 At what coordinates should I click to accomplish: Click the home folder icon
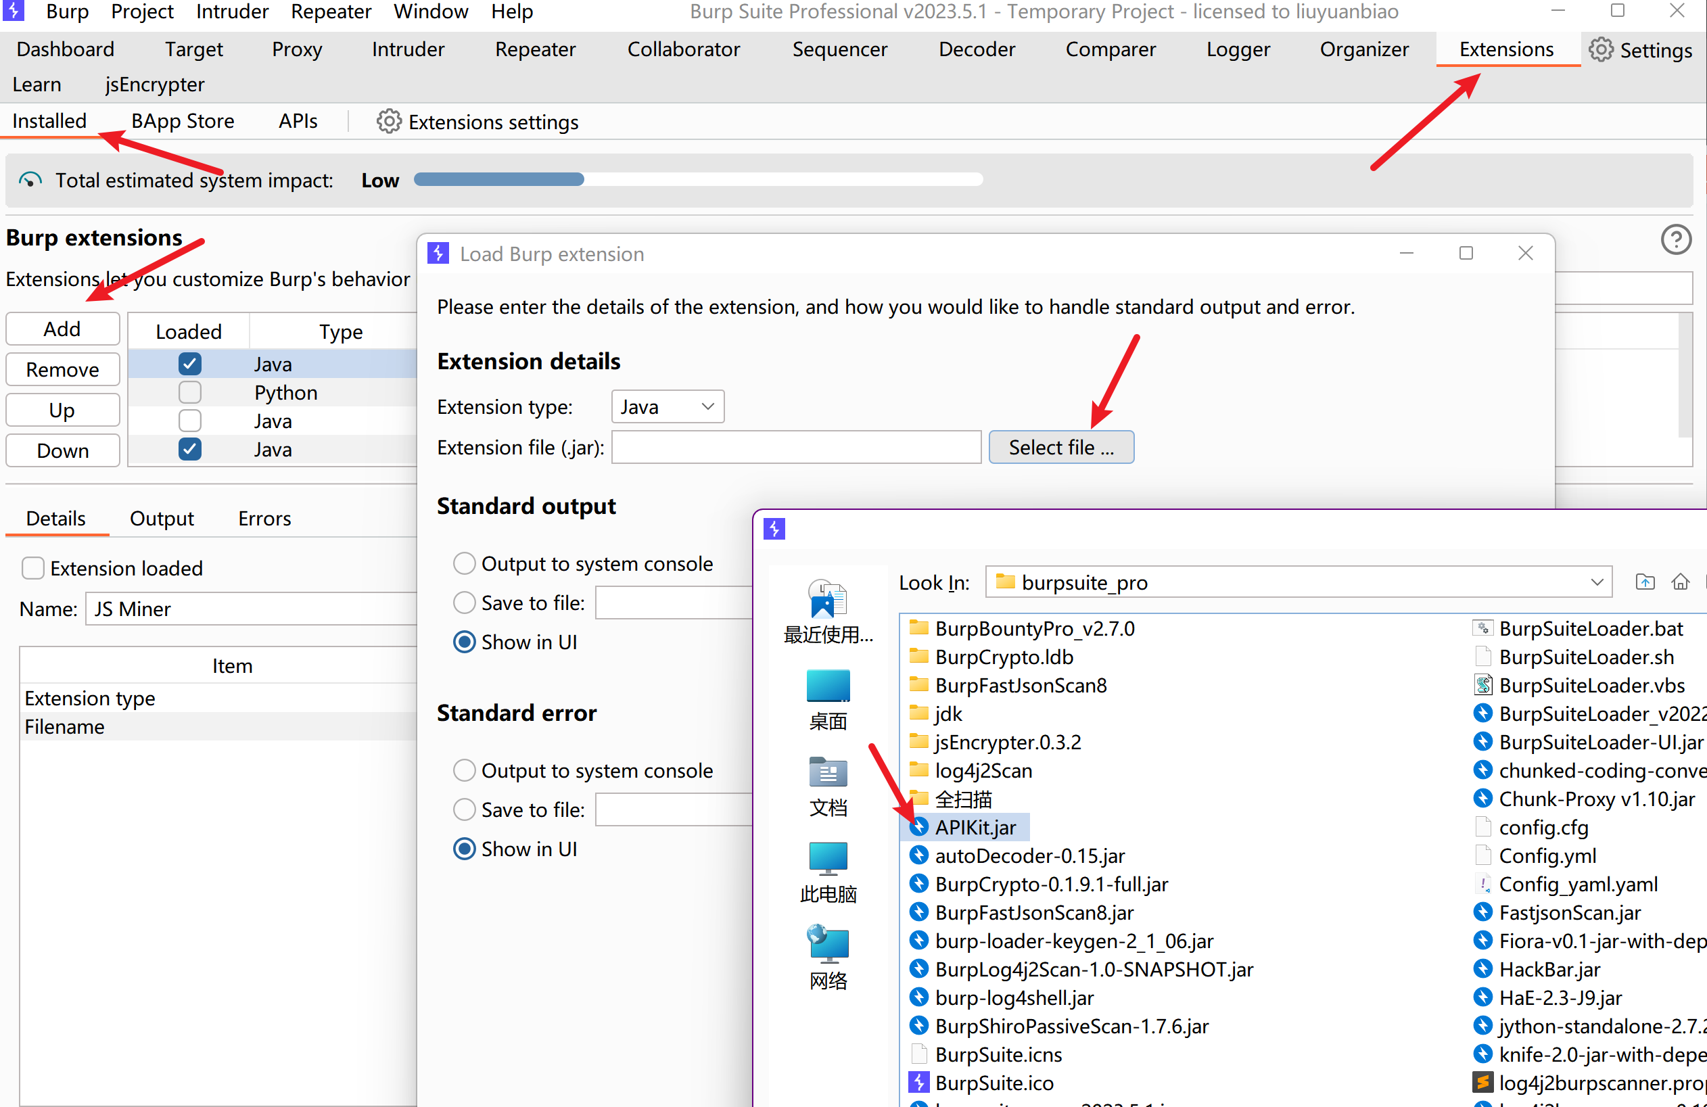click(1680, 582)
